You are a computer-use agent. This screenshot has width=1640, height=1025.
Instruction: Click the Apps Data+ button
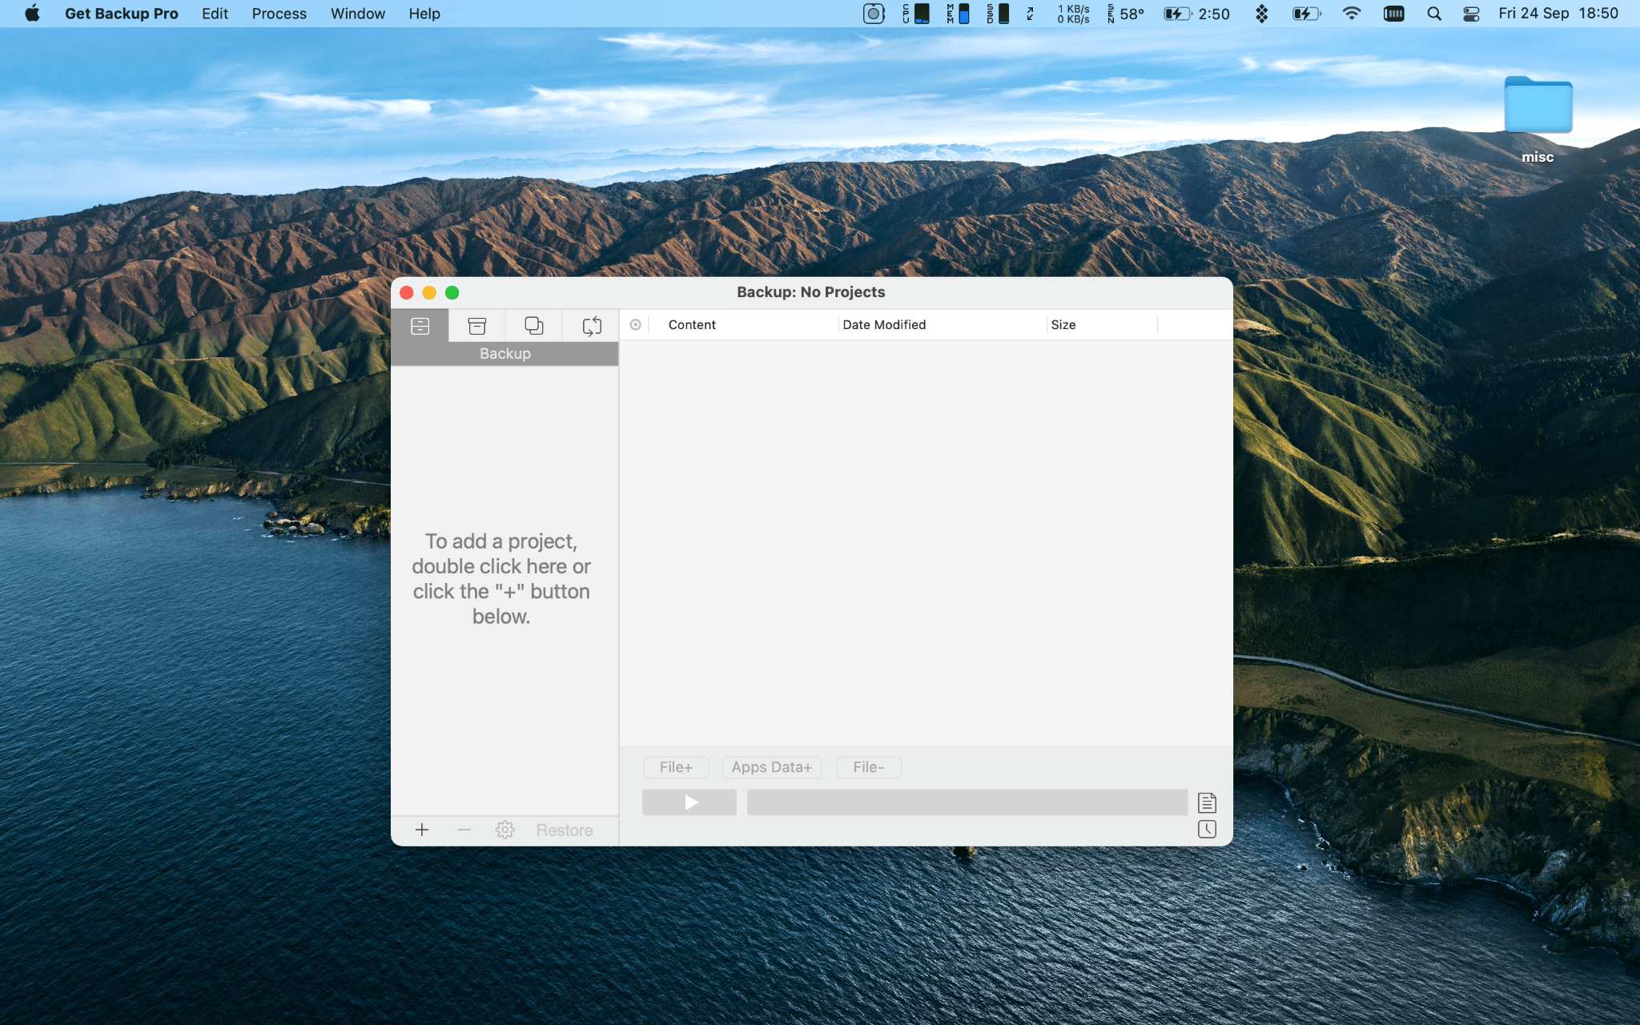pos(772,767)
